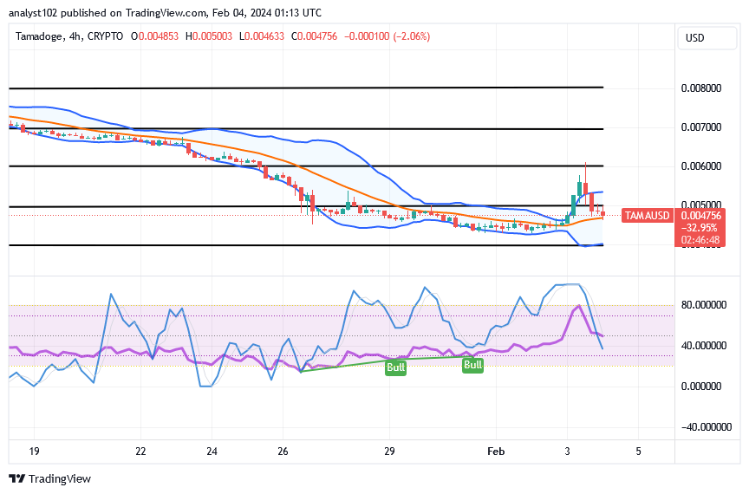Click the 0.007000 price axis label
Viewport: 749px width, 494px height.
(x=701, y=127)
